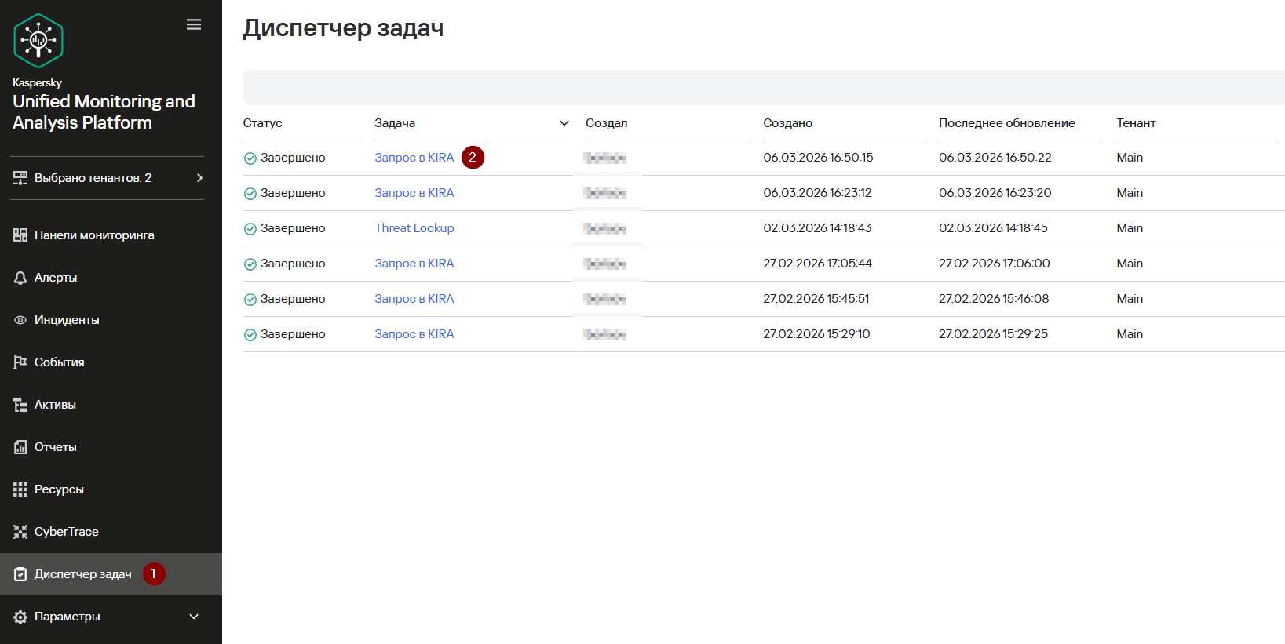Go to Отчеты section

[56, 447]
